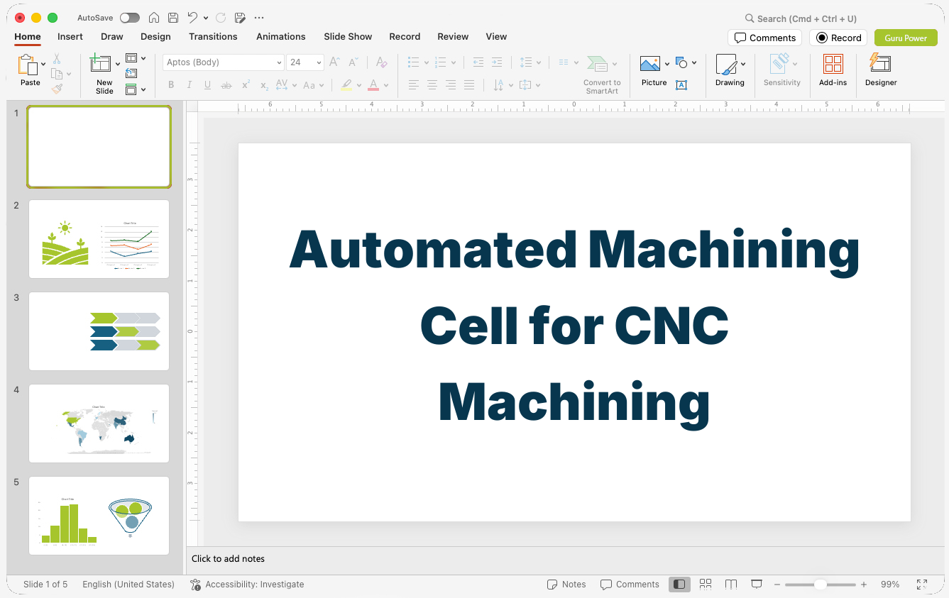Insert a New Slide

coord(104,73)
